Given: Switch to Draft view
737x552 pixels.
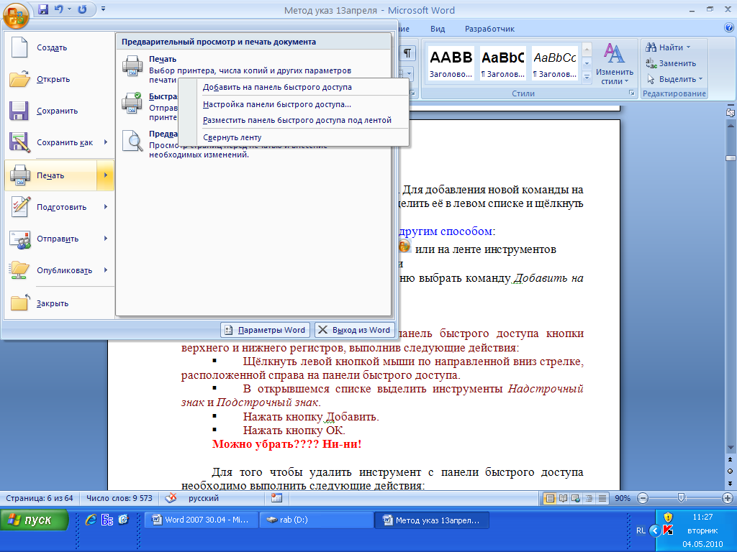Looking at the screenshot, I should (x=602, y=499).
